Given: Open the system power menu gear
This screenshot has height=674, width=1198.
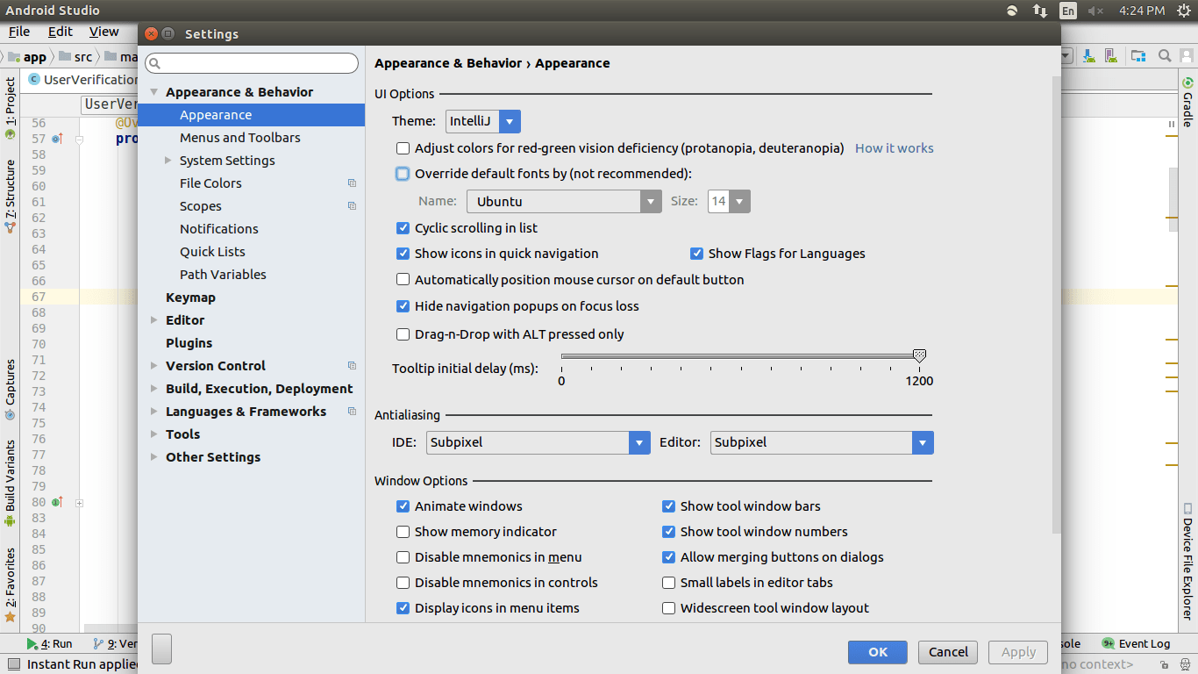Looking at the screenshot, I should pyautogui.click(x=1184, y=11).
